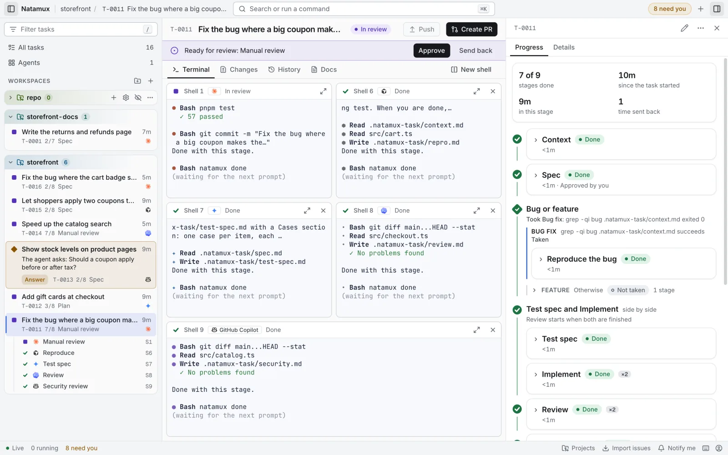Image resolution: width=728 pixels, height=455 pixels.
Task: Select the Add gift cards at checkout task
Action: [x=81, y=301]
